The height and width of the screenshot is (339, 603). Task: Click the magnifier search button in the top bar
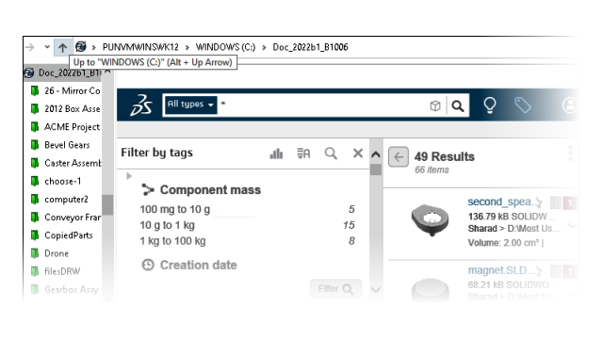457,105
